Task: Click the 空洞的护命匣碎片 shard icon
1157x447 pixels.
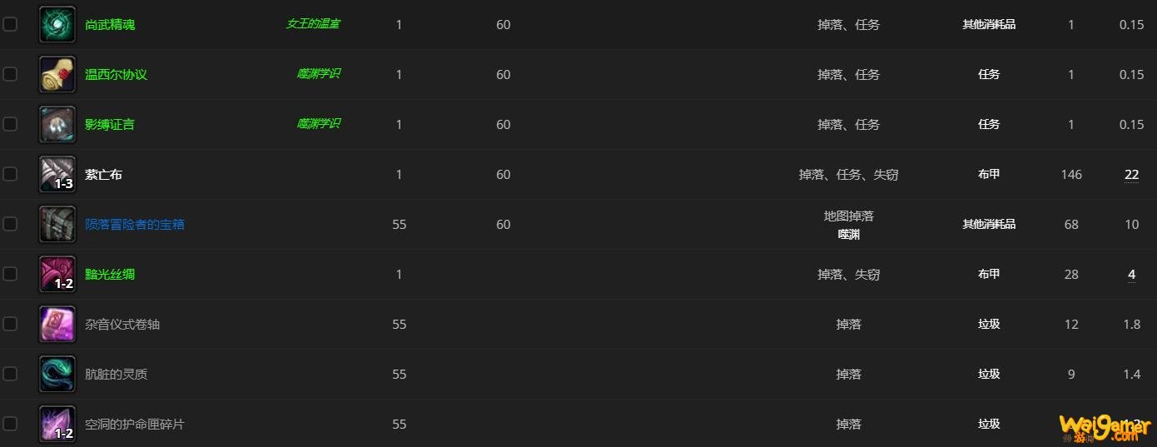Action: pyautogui.click(x=57, y=425)
